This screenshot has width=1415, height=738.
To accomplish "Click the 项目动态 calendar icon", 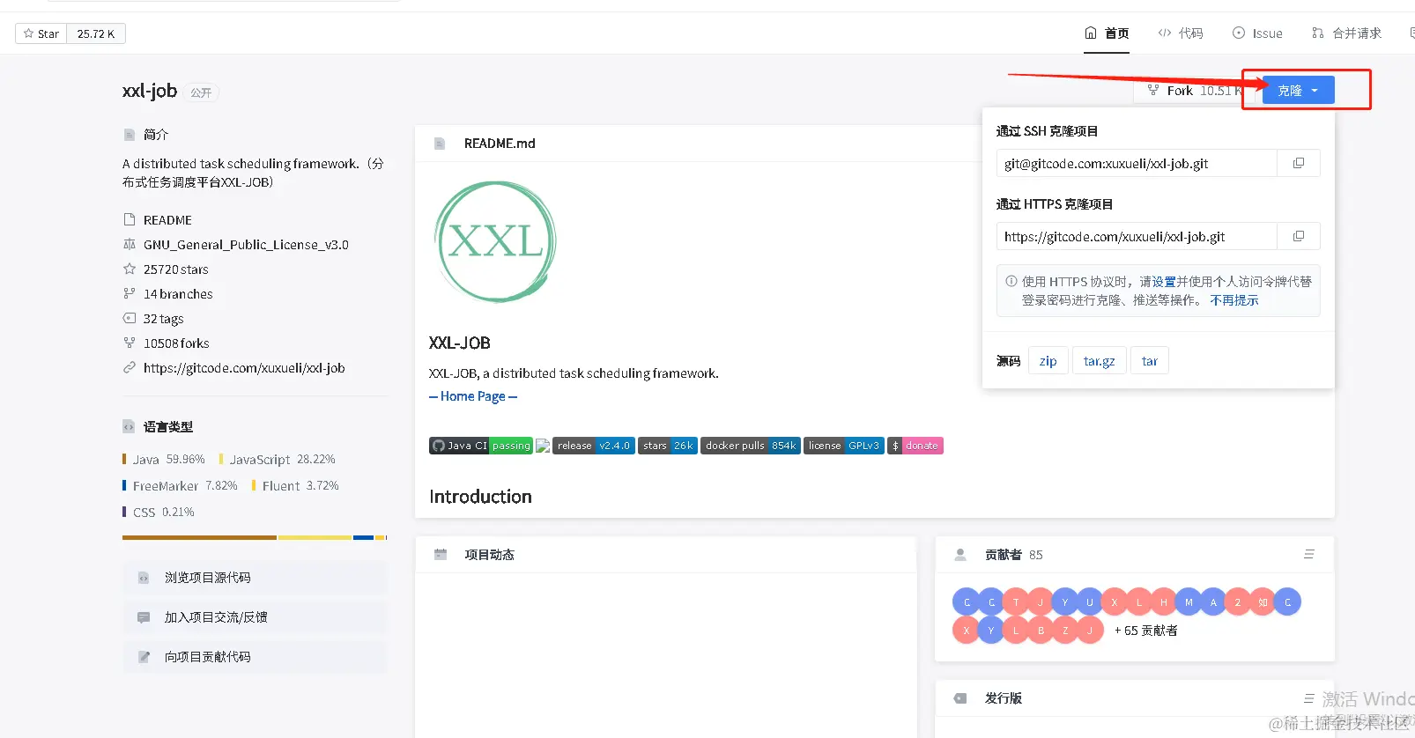I will pos(441,555).
